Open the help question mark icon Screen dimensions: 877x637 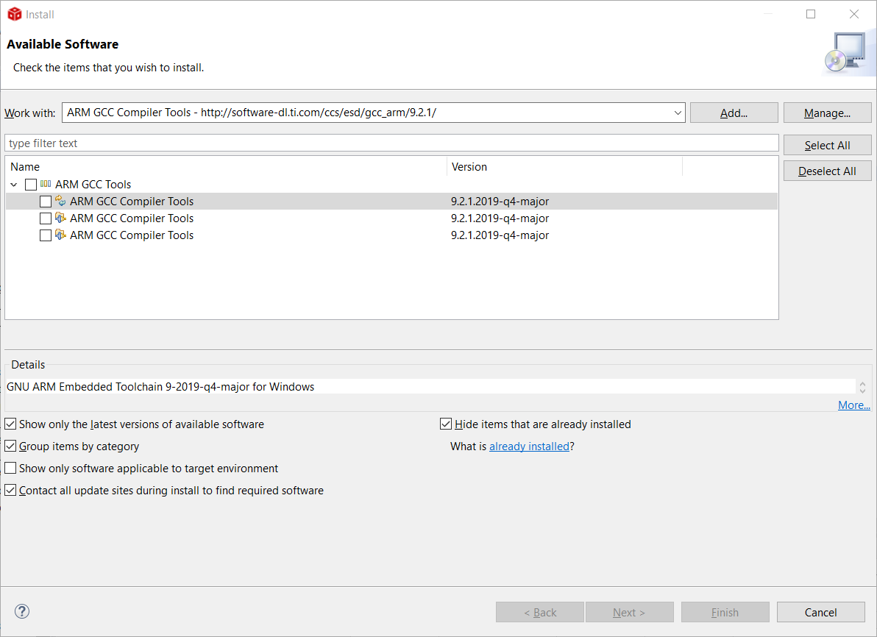coord(22,611)
